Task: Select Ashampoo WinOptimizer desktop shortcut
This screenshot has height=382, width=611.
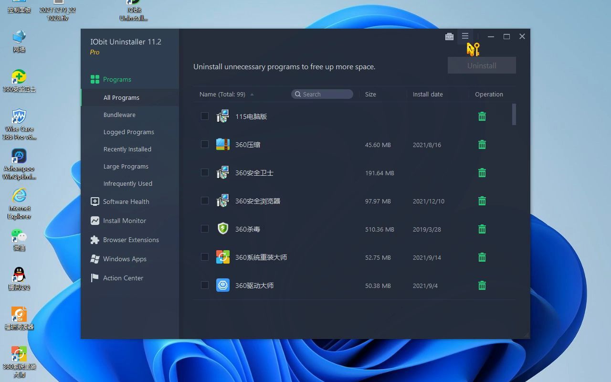Action: click(19, 164)
